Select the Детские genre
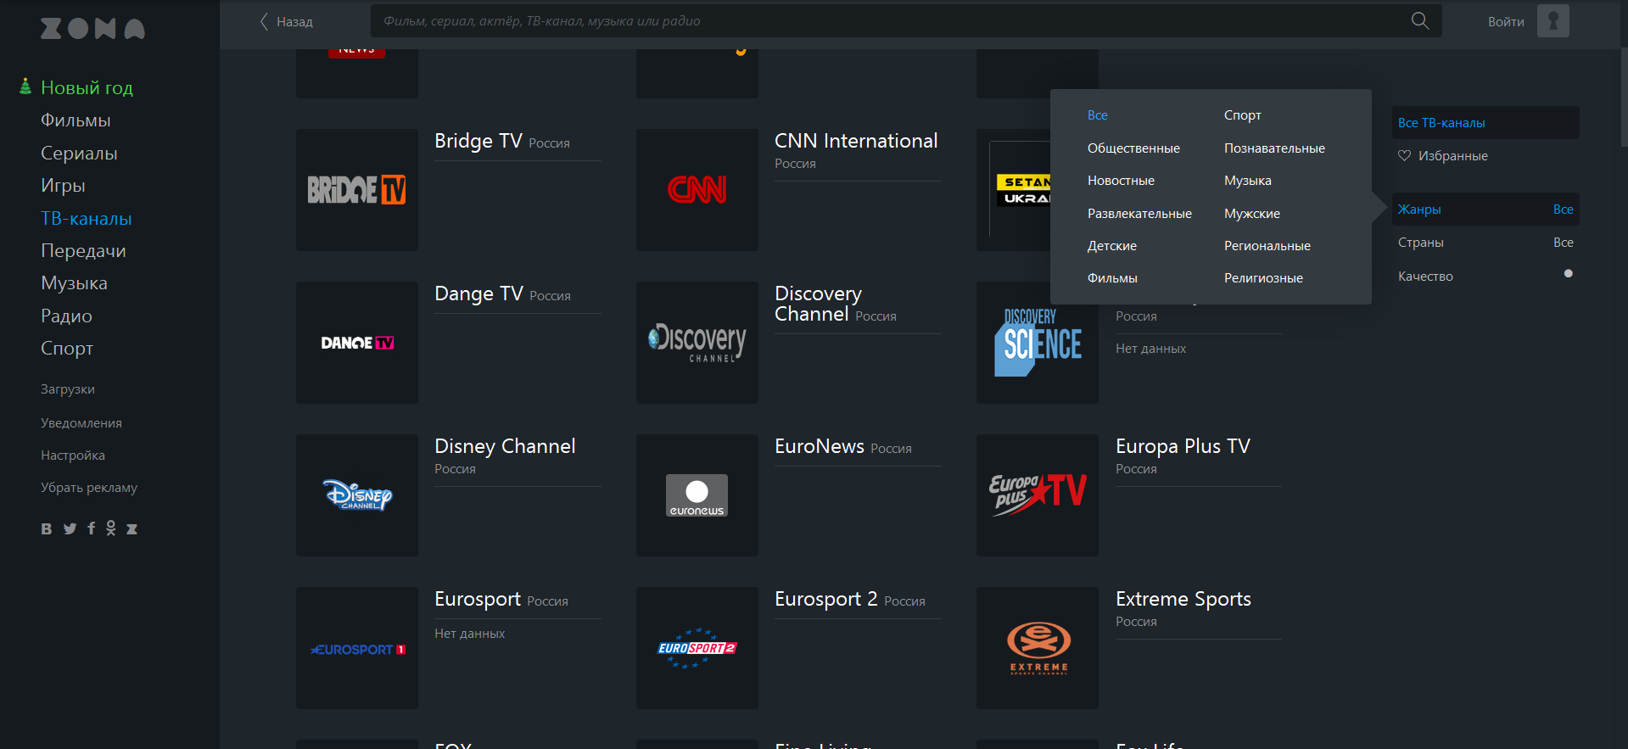Image resolution: width=1628 pixels, height=749 pixels. click(x=1111, y=246)
